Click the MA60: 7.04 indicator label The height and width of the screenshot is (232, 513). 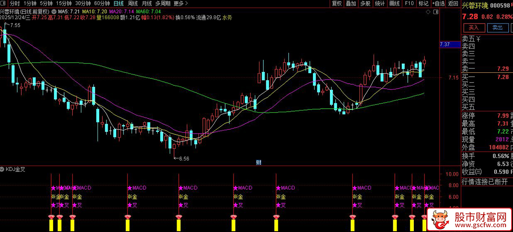click(149, 11)
